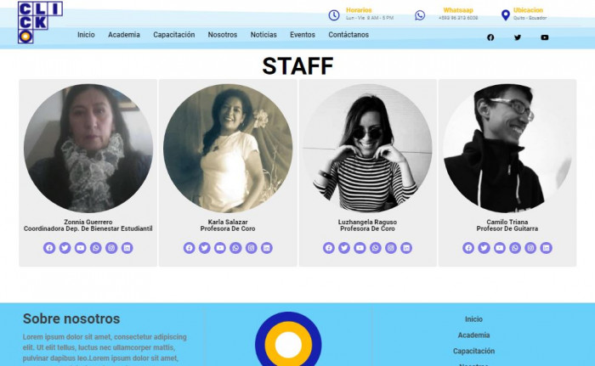
Task: Click the WhatsApp icon beside the phone number
Action: [x=420, y=15]
